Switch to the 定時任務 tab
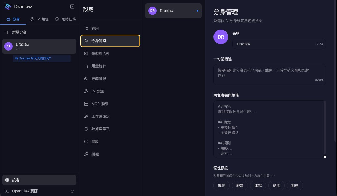 65,19
